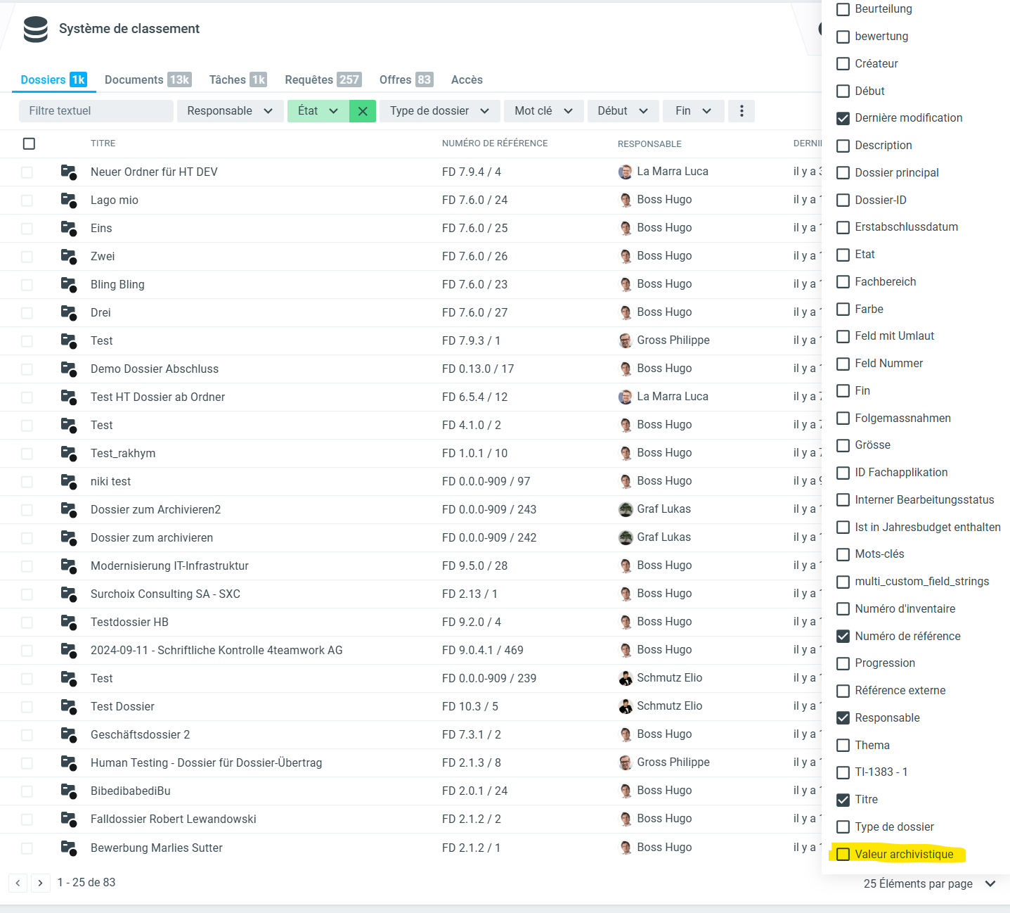Go to the next page using the right arrow
The height and width of the screenshot is (913, 1010).
[x=40, y=883]
